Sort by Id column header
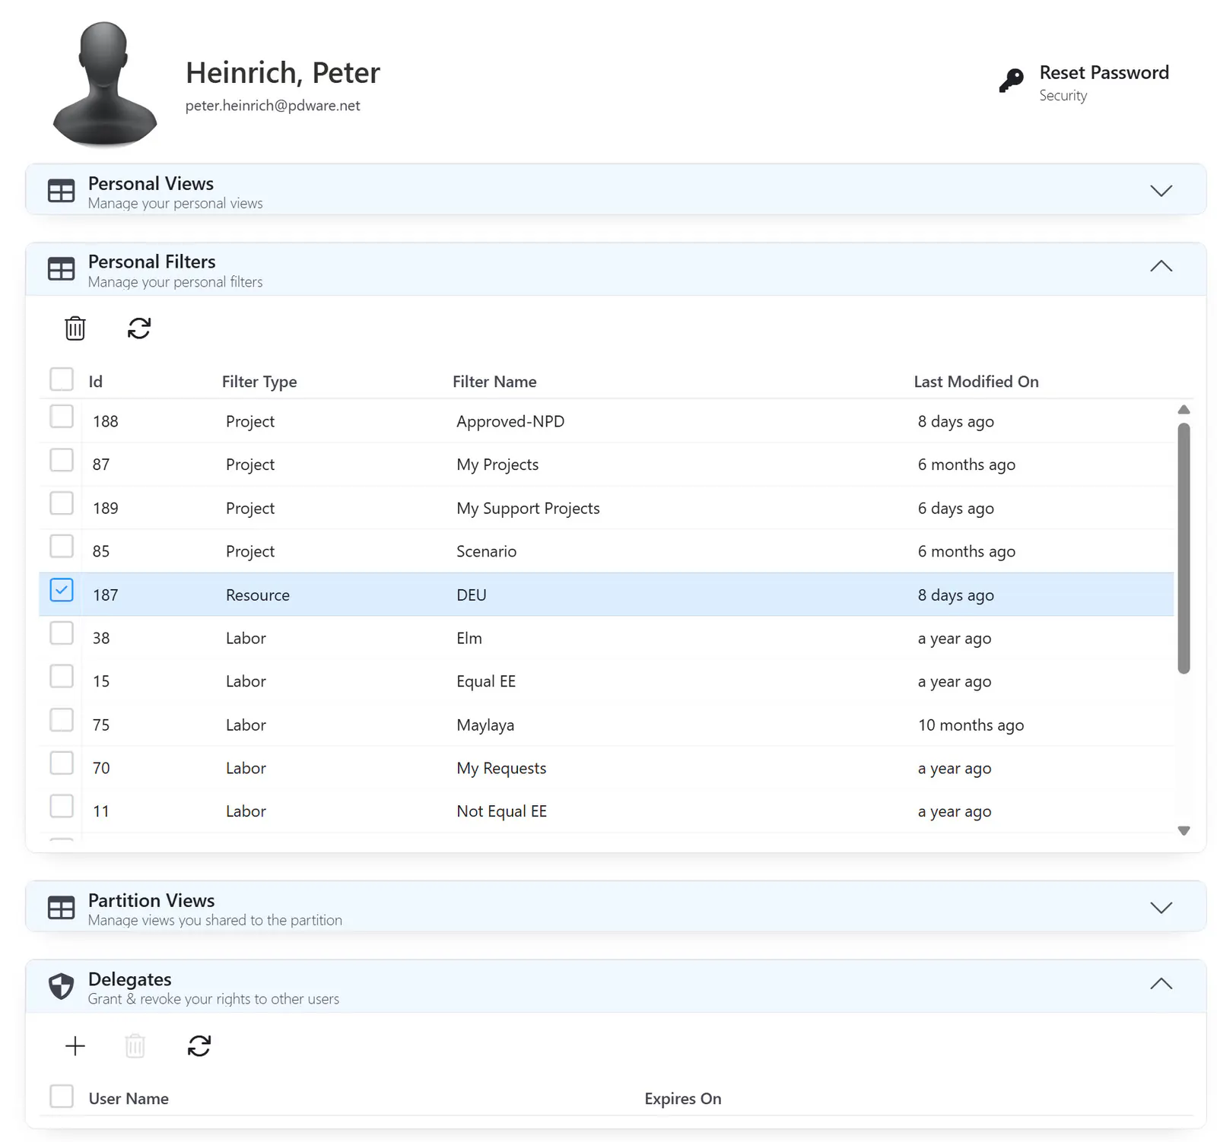The width and height of the screenshot is (1217, 1142). click(x=95, y=382)
